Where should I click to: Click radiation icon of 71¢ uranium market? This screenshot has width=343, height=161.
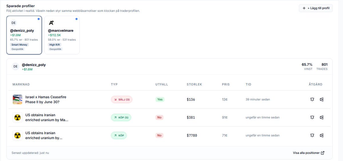(17, 135)
